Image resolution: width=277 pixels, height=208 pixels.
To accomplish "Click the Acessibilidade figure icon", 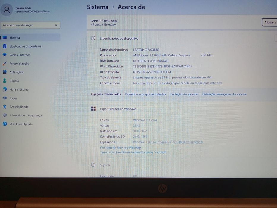I will 4,107.
